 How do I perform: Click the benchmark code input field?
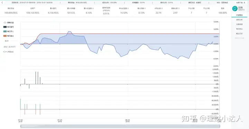tap(10, 47)
